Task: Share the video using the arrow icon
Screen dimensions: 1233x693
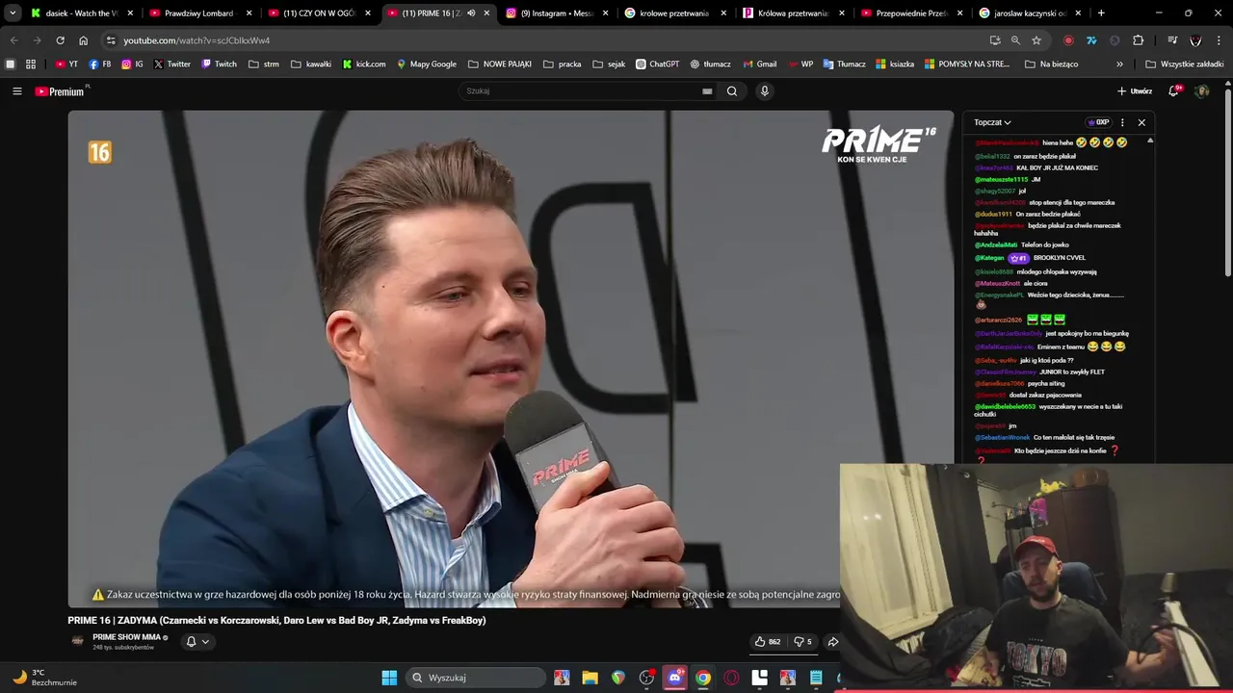Action: [833, 642]
